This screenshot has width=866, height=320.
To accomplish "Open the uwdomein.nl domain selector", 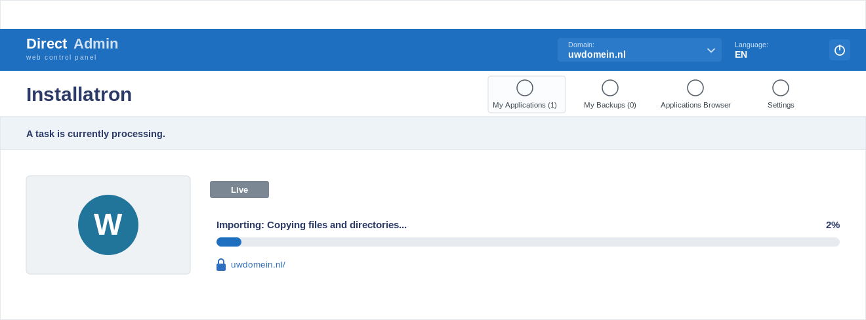I will 640,50.
